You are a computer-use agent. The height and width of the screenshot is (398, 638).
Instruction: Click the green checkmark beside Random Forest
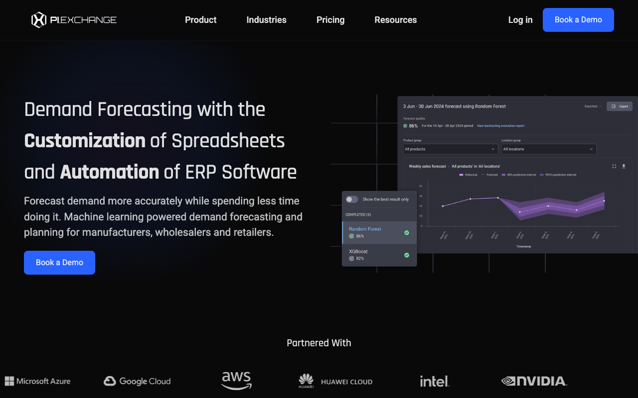coord(407,232)
